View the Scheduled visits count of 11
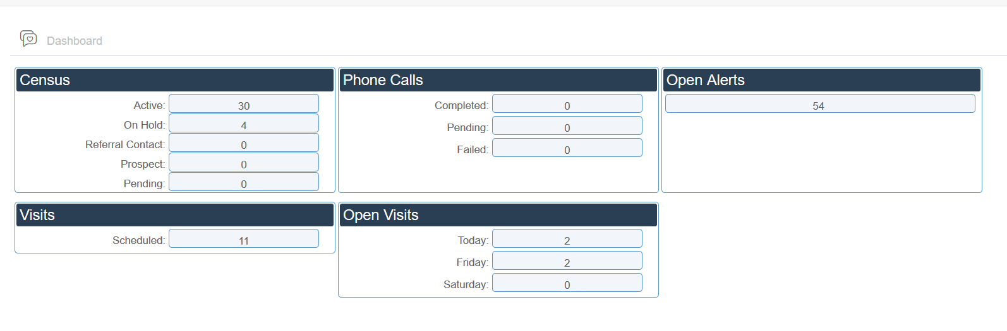Screen dimensions: 1007x331 [244, 238]
